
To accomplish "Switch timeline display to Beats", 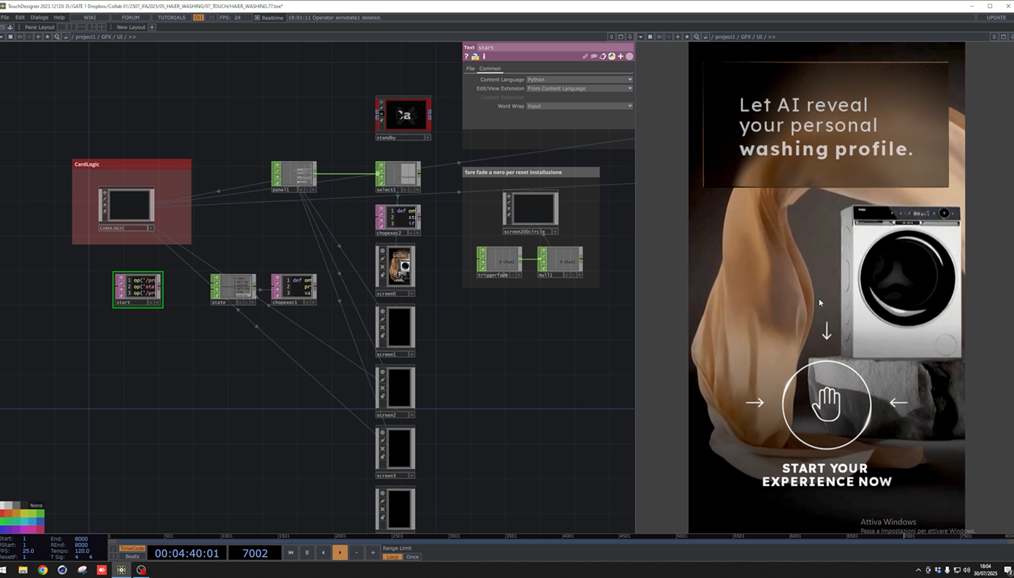I will pos(132,557).
